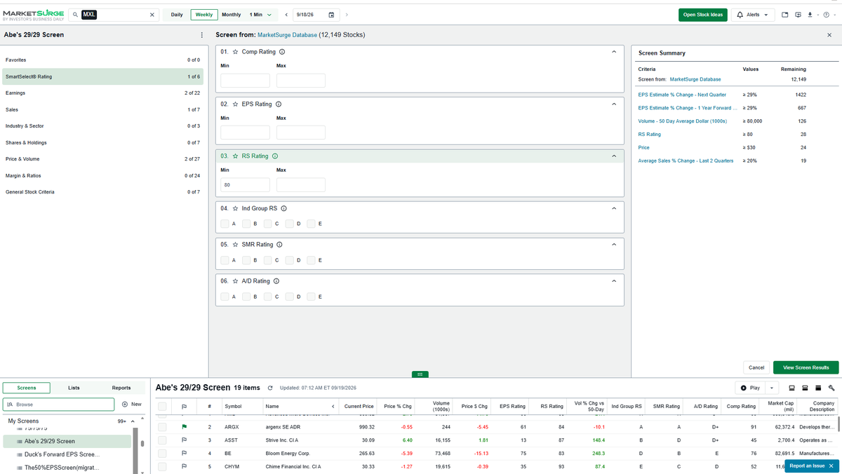Screen dimensions: 842x474
Task: Click the Alerts bell icon
Action: click(740, 15)
